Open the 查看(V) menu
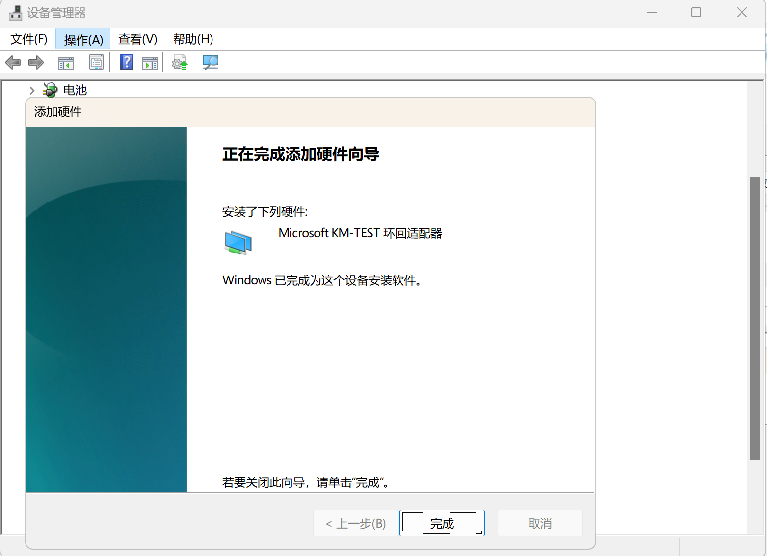This screenshot has width=767, height=556. pos(137,39)
